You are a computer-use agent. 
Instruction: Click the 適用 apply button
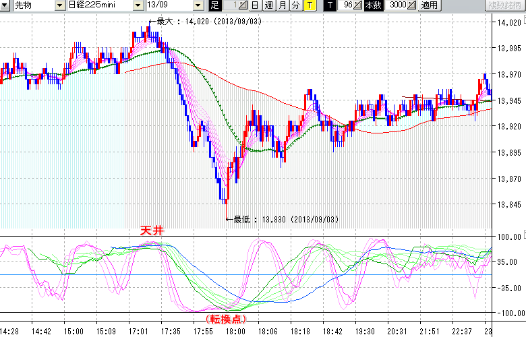point(429,5)
